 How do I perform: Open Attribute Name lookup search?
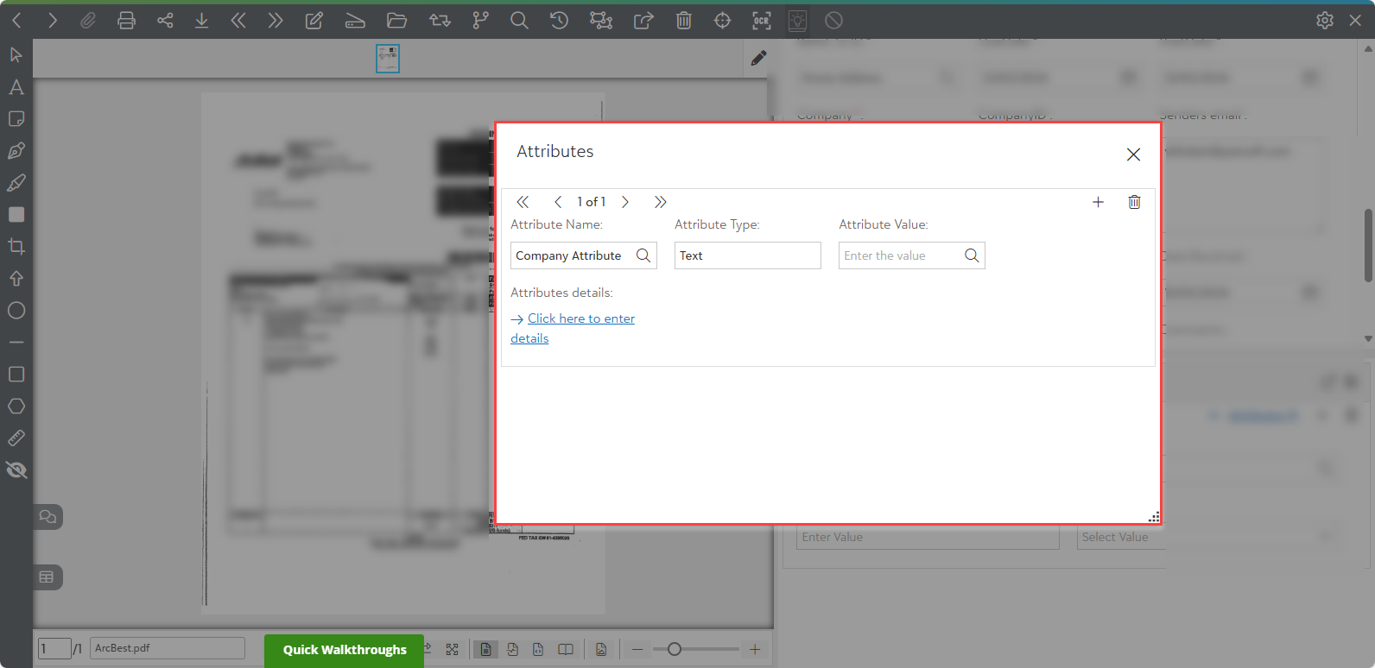pyautogui.click(x=643, y=255)
